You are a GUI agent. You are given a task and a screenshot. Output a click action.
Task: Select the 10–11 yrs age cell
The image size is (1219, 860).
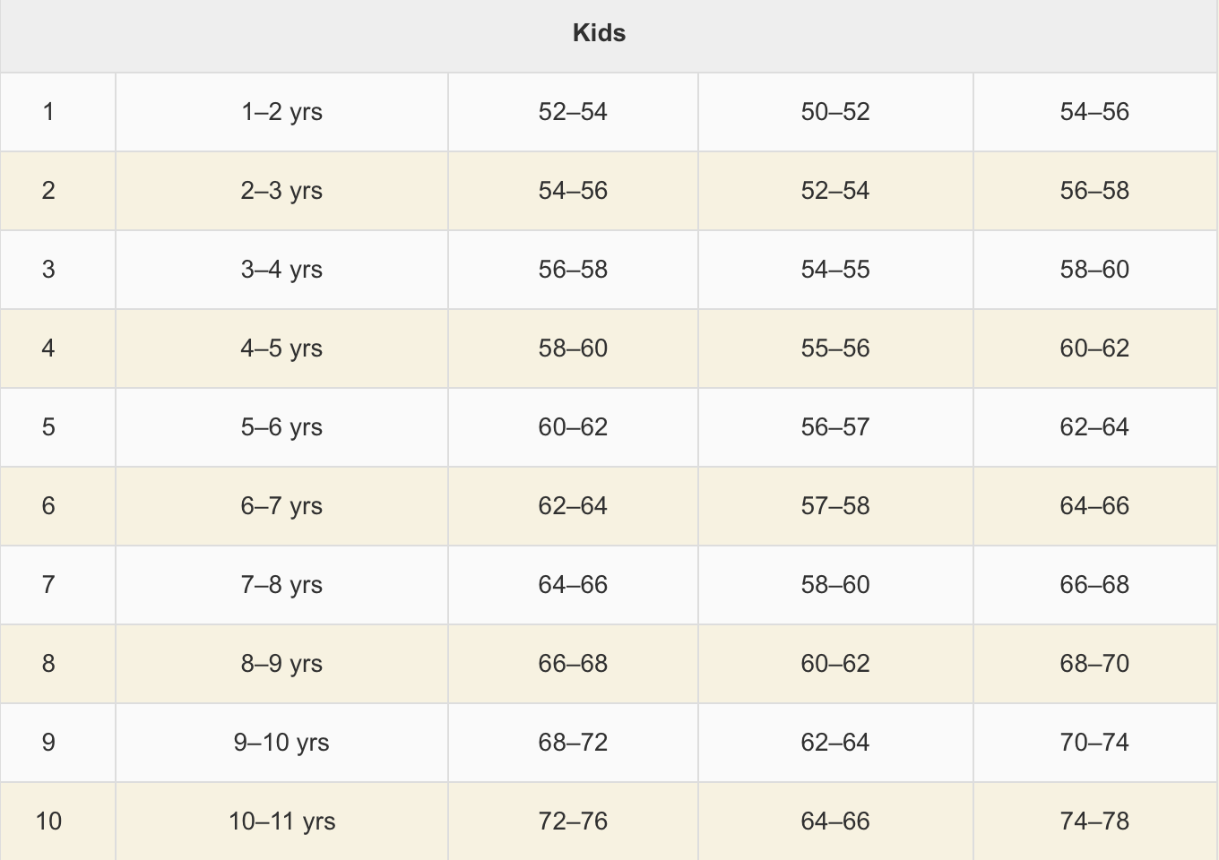[x=281, y=821]
